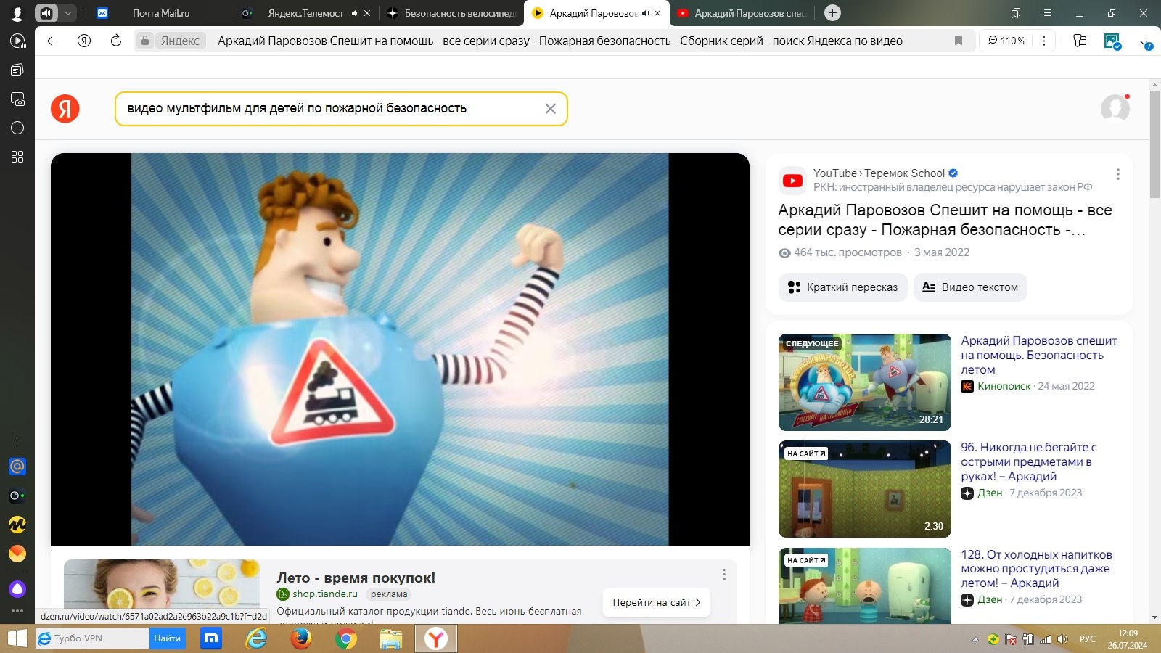Switch to the YouTube Аркадий Паровозов tab

coord(742,12)
